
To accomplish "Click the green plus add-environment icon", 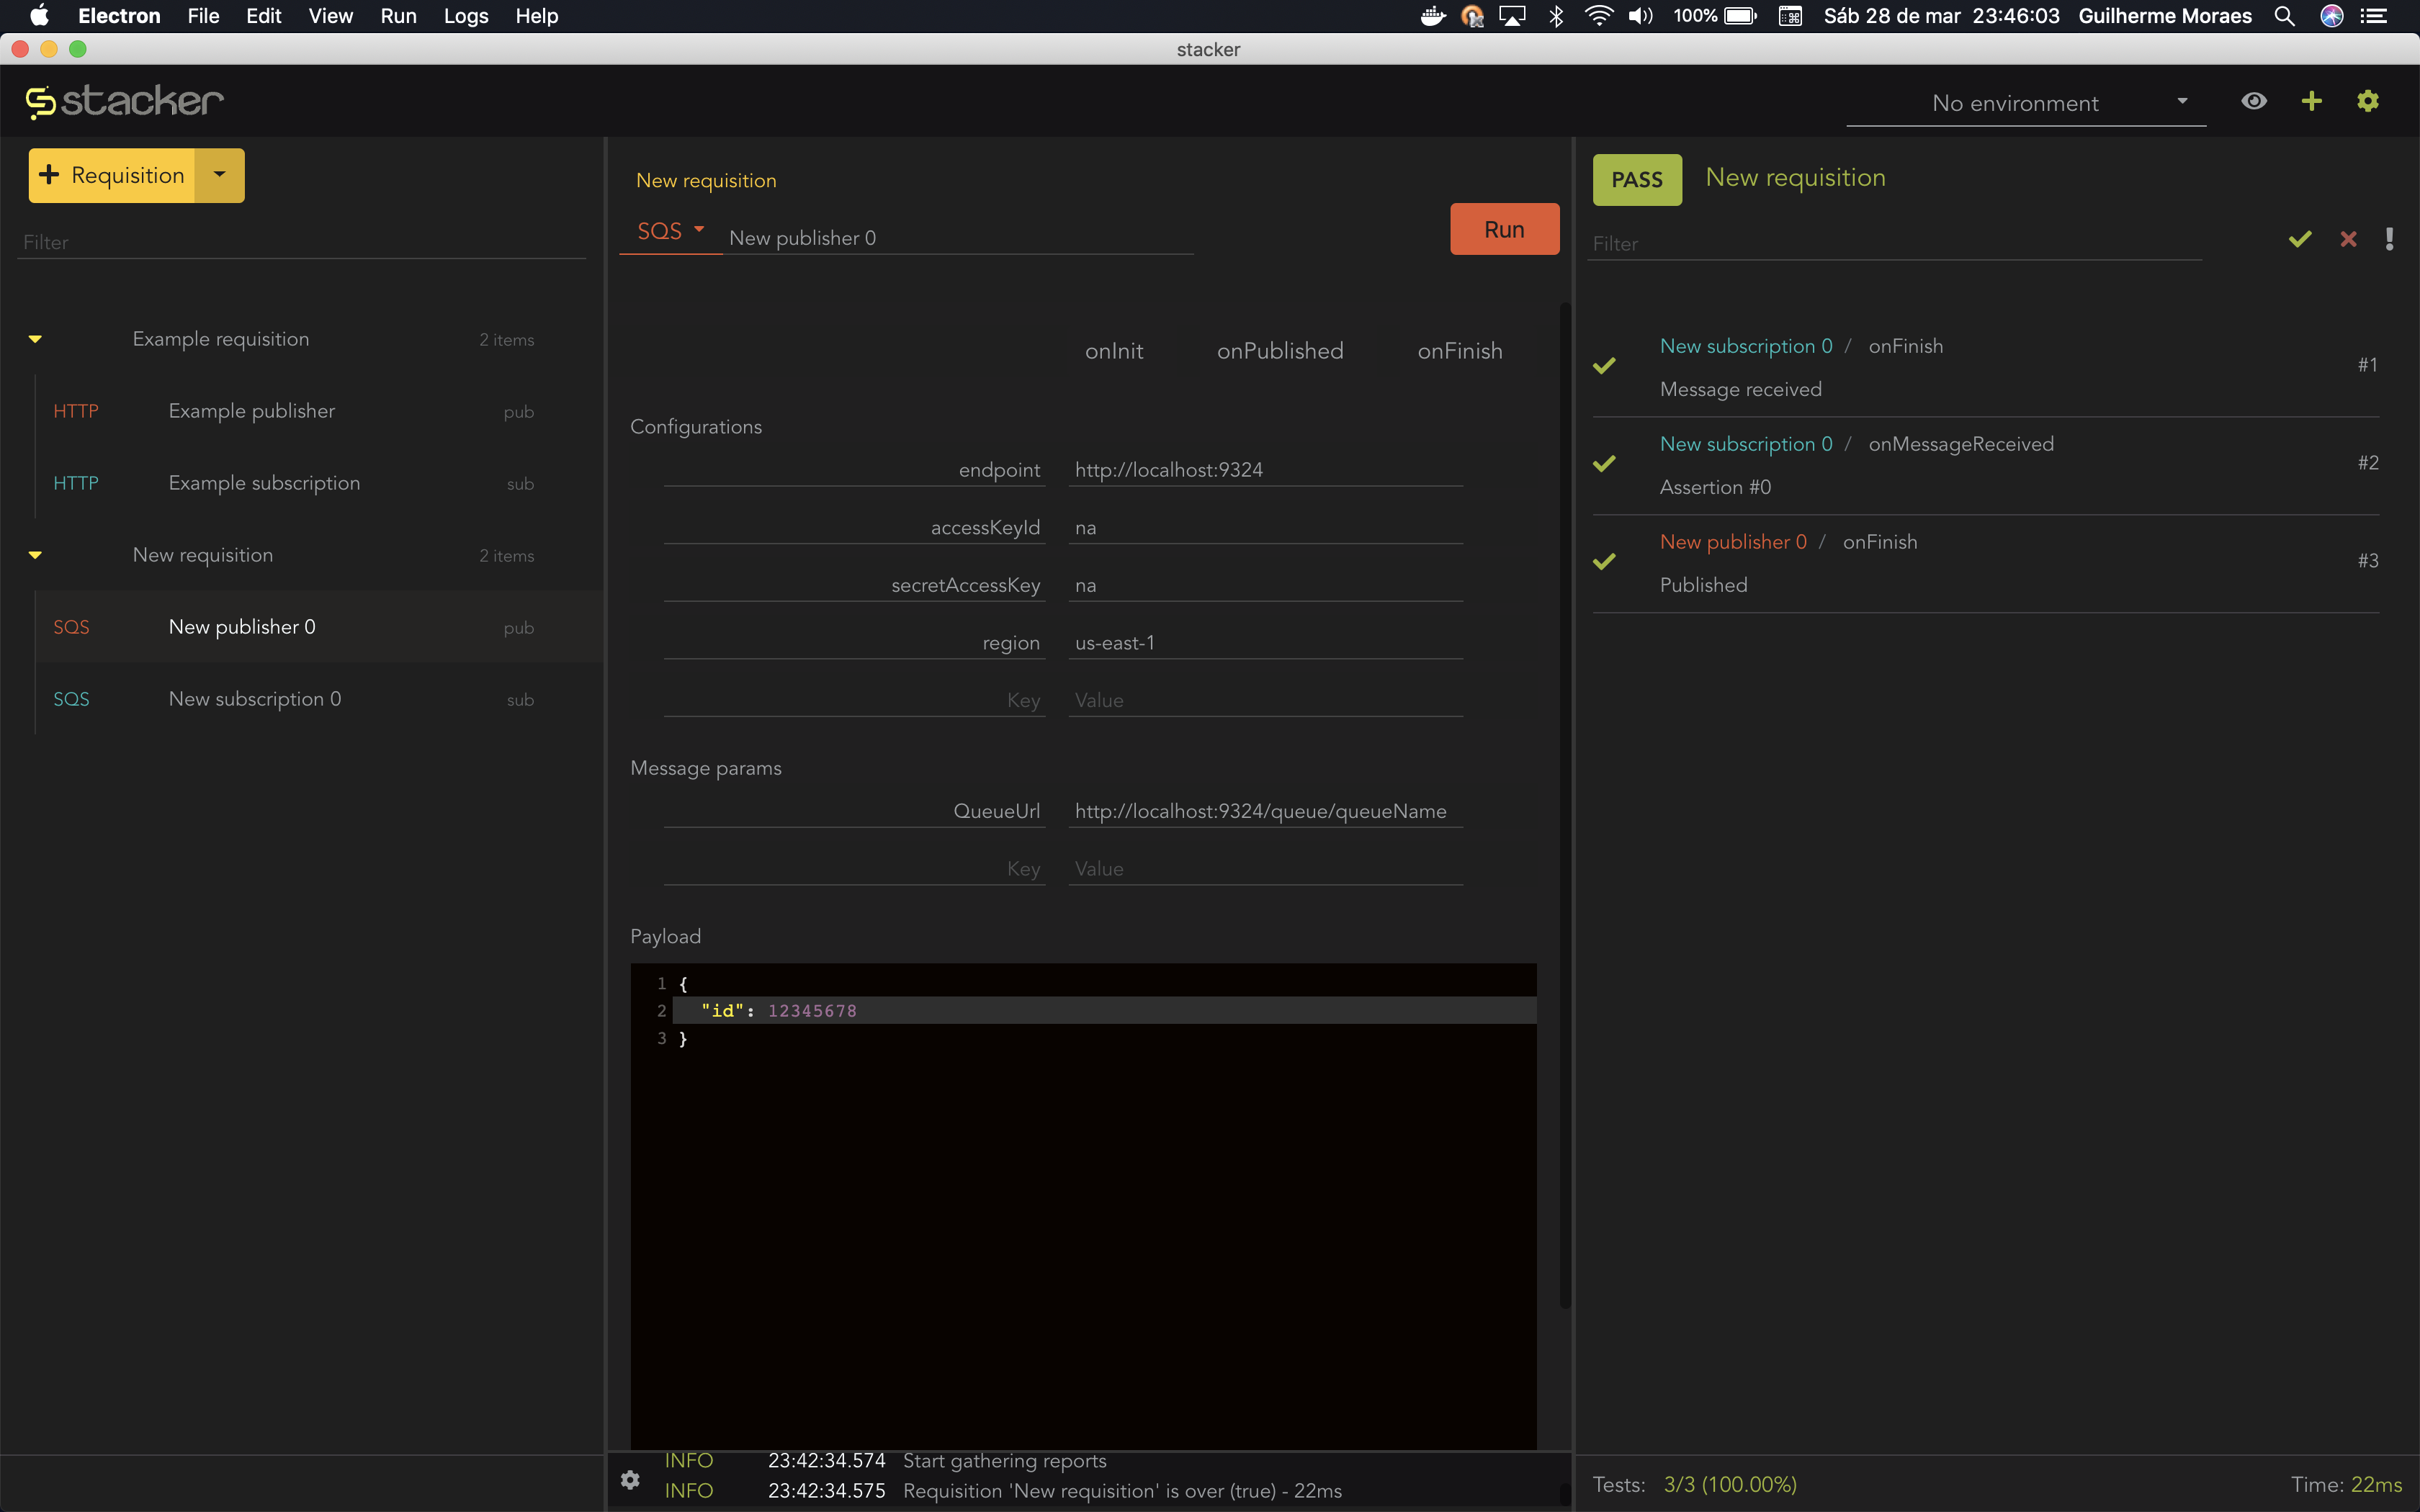I will point(2311,101).
